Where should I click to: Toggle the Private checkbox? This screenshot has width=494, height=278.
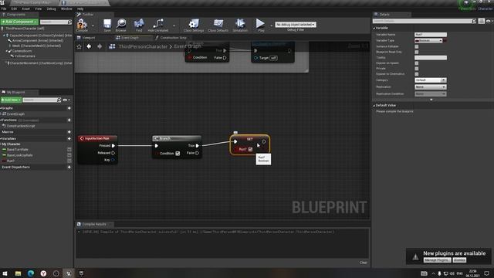[x=417, y=69]
